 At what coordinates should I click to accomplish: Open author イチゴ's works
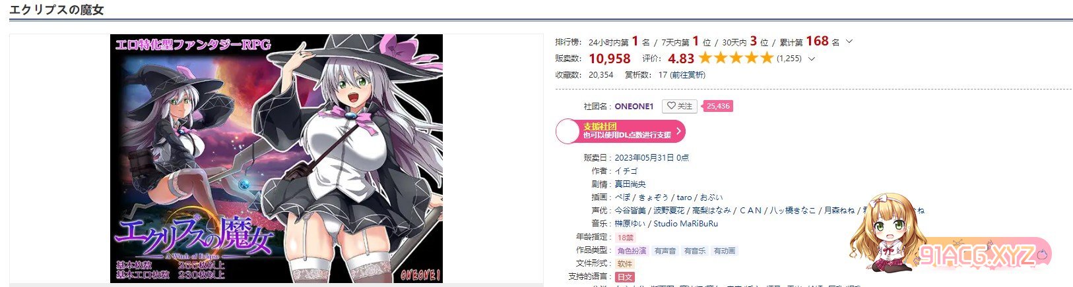tap(626, 171)
